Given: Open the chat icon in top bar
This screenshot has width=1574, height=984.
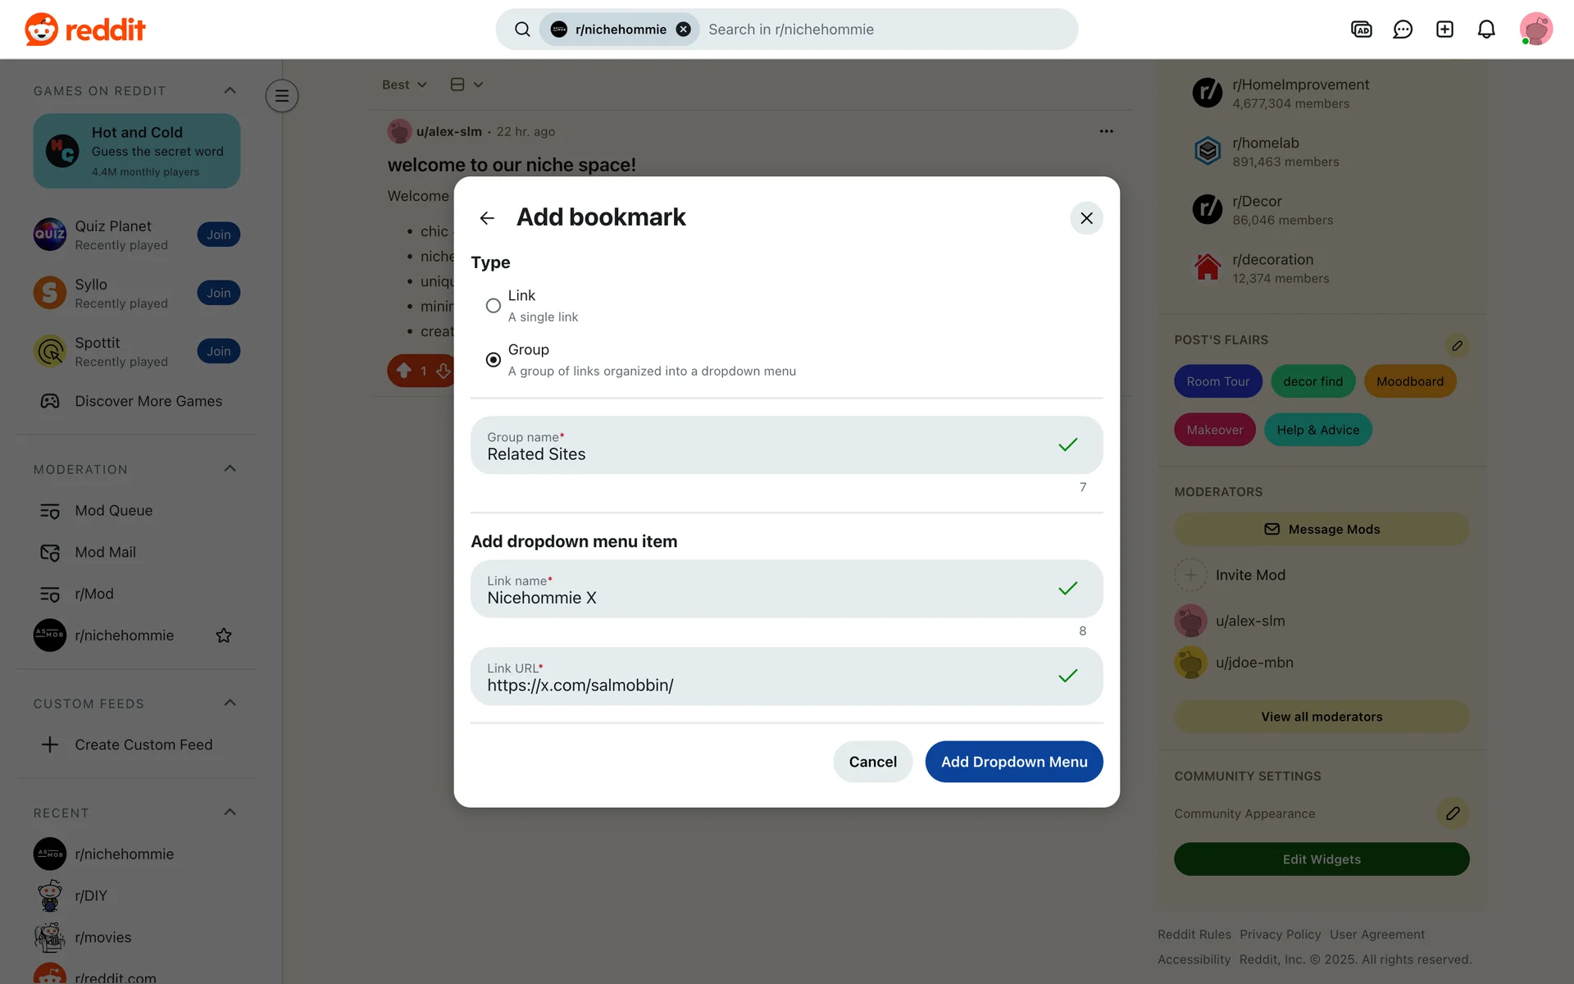Looking at the screenshot, I should [1403, 30].
